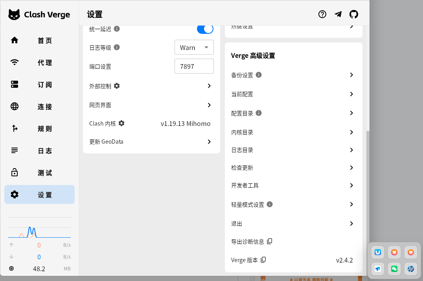This screenshot has width=423, height=281.
Task: Open the 订阅 sidebar page
Action: coord(39,85)
